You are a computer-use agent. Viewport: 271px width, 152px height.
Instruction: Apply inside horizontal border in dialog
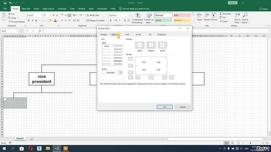pyautogui.click(x=131, y=66)
